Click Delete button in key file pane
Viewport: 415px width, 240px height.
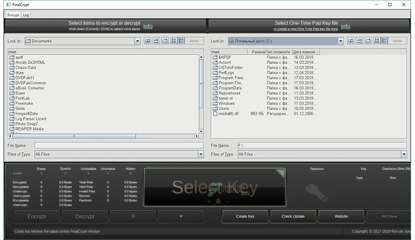397,41
